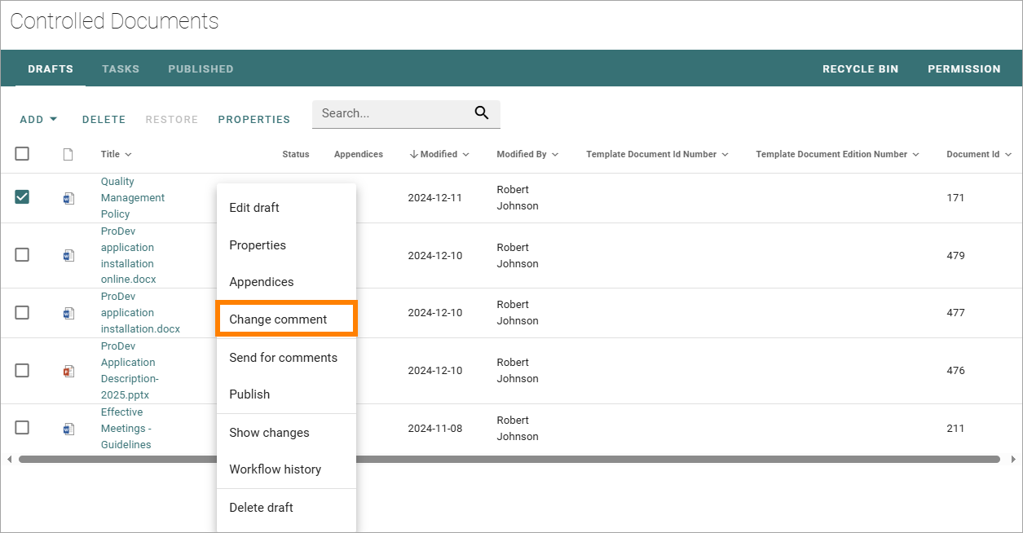Check the ProDev Application Description-2025.pptx row

click(22, 370)
